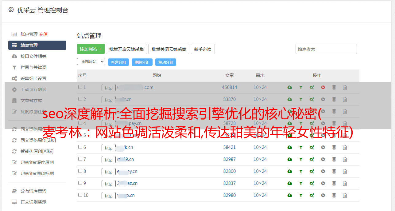Click the database icon in row 6
Viewport: 395px width, 211px height.
334,147
